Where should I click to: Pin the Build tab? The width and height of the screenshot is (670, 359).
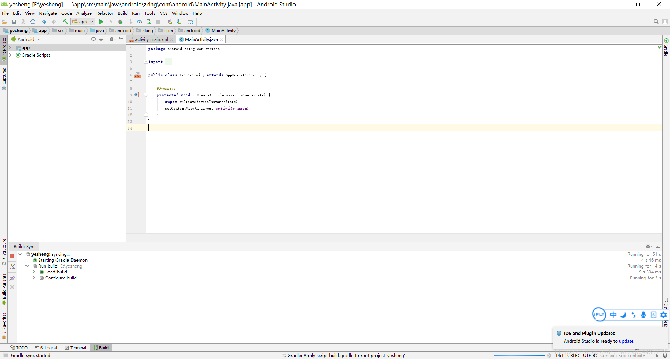[12, 278]
